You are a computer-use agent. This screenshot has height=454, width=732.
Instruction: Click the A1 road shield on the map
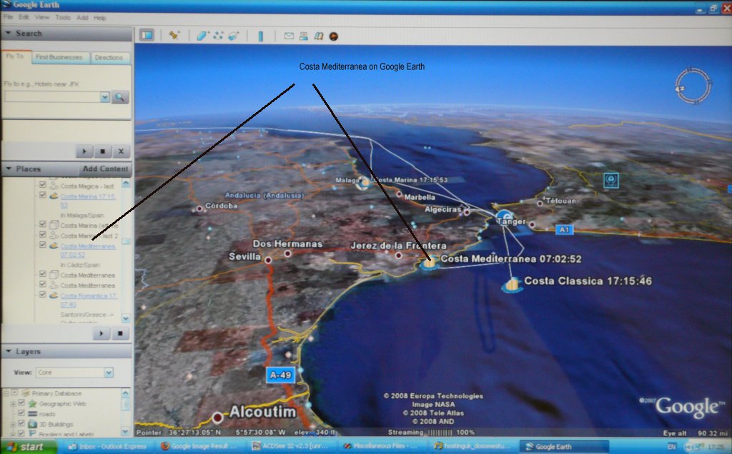[564, 229]
